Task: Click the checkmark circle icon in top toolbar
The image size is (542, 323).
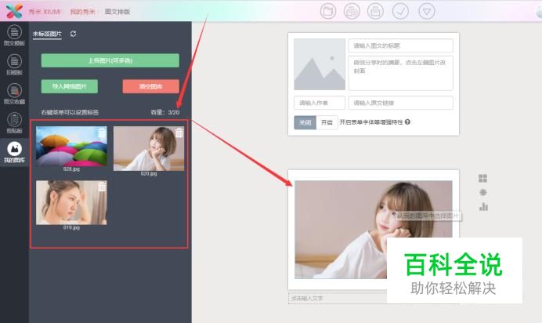Action: tap(400, 11)
